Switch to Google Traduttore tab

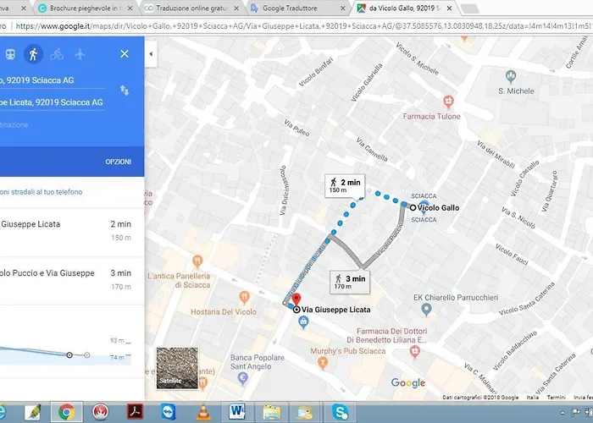tap(299, 8)
